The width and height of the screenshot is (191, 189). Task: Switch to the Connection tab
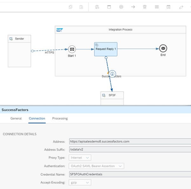[x=37, y=118]
